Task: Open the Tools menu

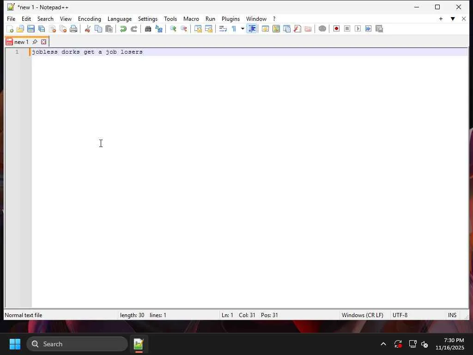Action: tap(170, 18)
